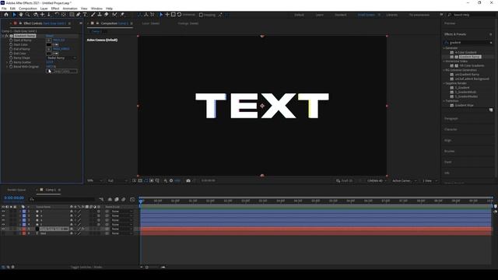Open the Effect menu
Image resolution: width=498 pixels, height=280 pixels.
click(x=55, y=9)
